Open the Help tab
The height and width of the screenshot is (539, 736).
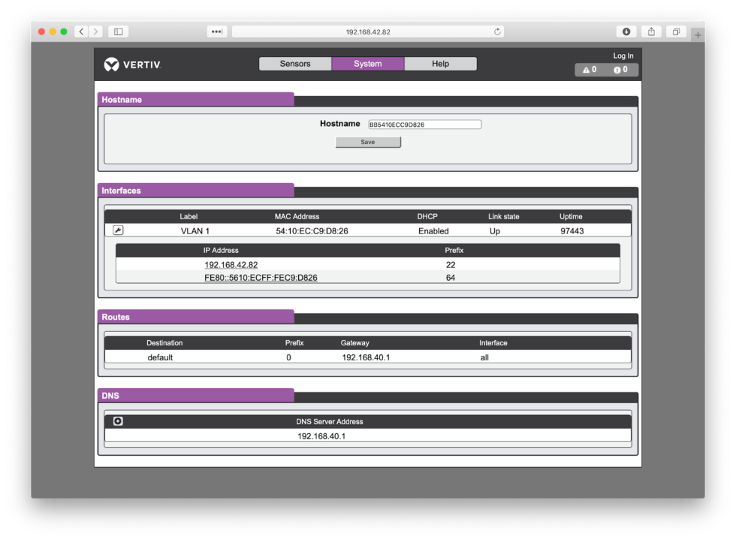pos(440,64)
